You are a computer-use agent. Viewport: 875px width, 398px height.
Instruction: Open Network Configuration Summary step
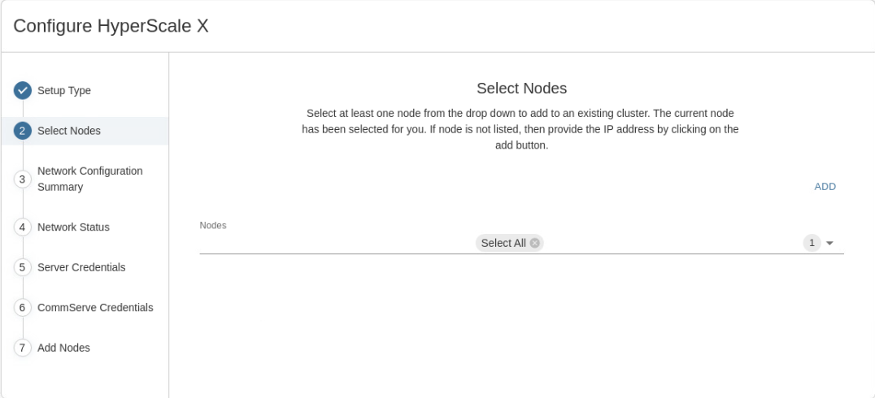pyautogui.click(x=89, y=179)
